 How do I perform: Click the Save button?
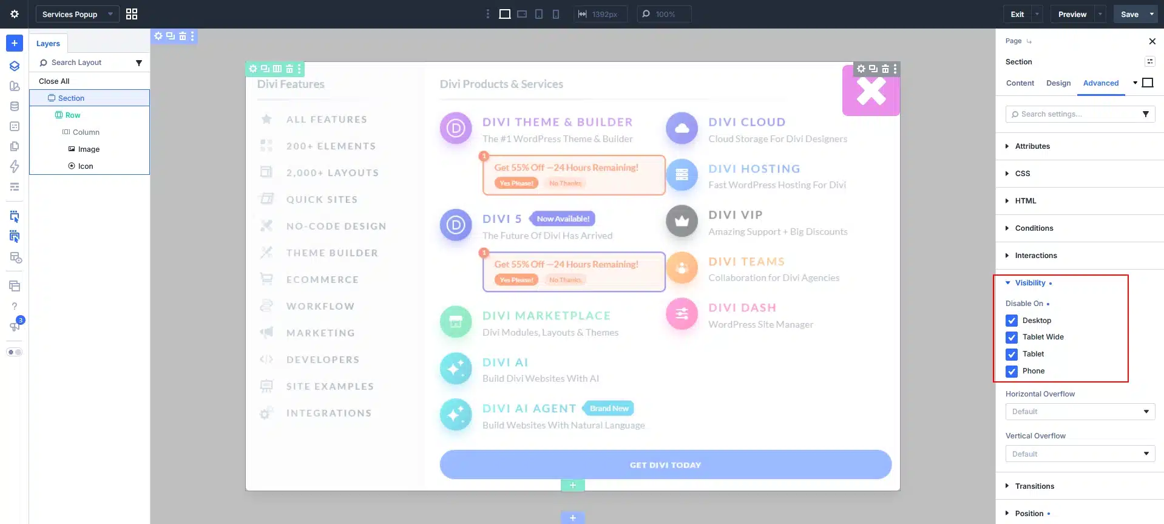(1129, 14)
